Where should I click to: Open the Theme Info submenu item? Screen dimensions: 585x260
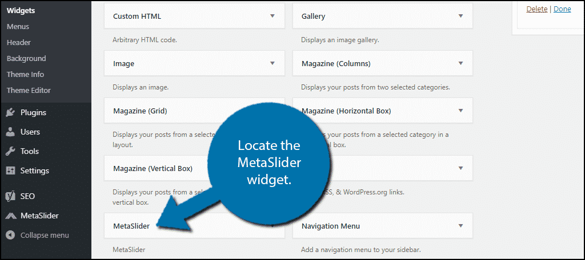pyautogui.click(x=25, y=75)
